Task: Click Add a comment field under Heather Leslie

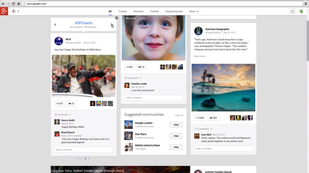Action: [153, 98]
